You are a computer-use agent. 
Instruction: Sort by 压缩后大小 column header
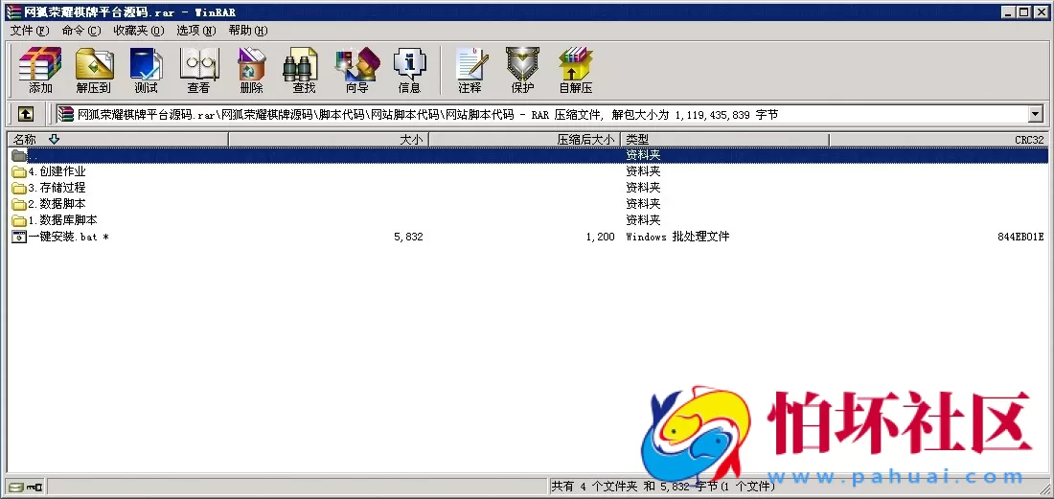pyautogui.click(x=525, y=140)
